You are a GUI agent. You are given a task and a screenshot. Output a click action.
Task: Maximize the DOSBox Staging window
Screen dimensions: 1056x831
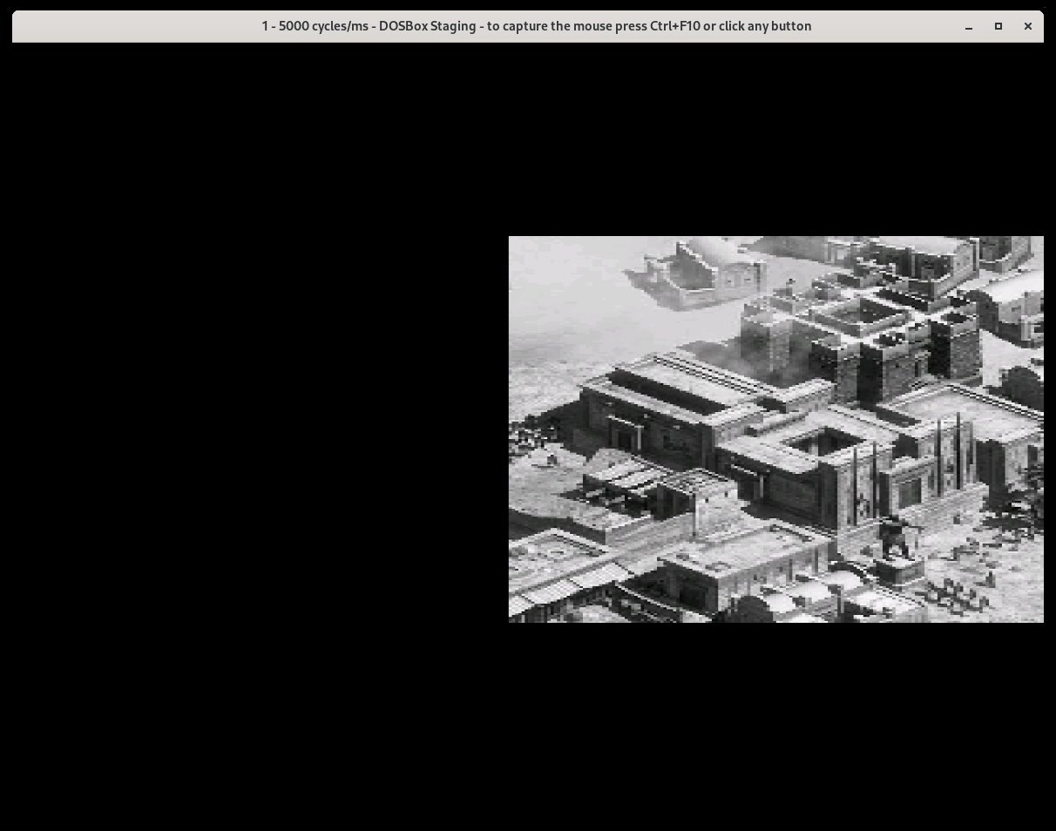click(998, 26)
